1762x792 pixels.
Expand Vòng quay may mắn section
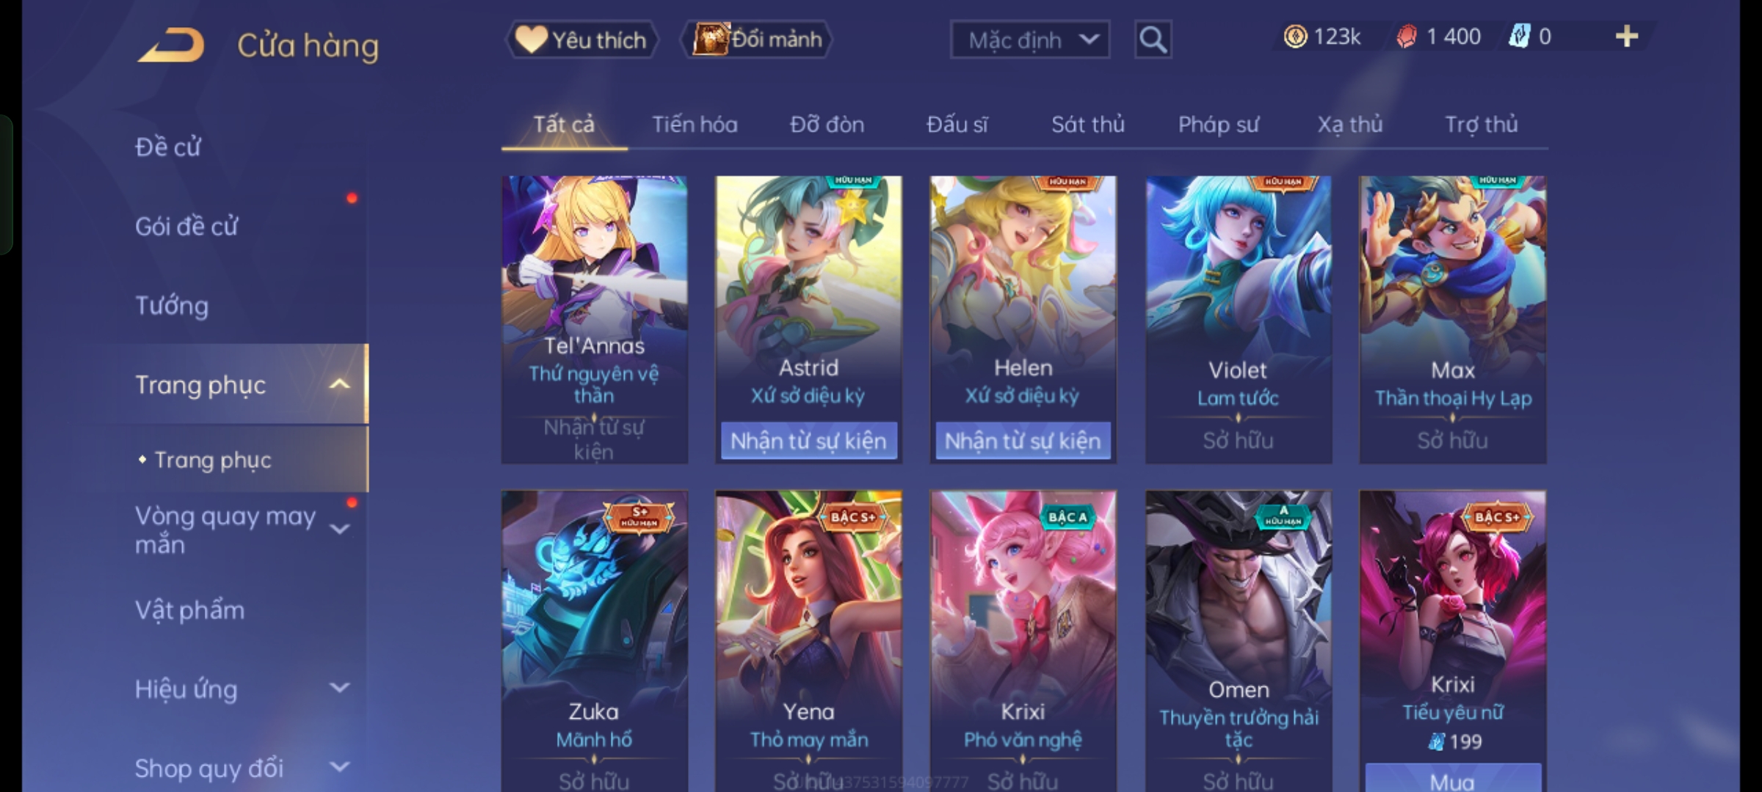[x=339, y=529]
